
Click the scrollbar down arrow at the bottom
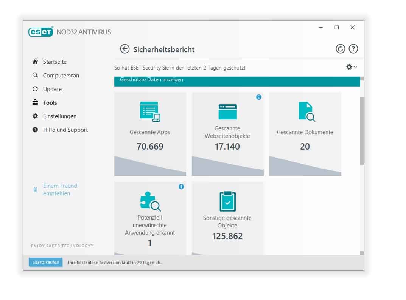362,253
